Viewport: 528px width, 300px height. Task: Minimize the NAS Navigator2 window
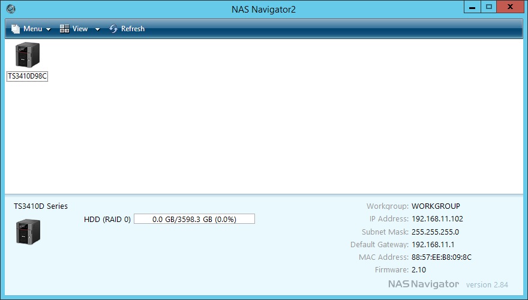(x=473, y=7)
